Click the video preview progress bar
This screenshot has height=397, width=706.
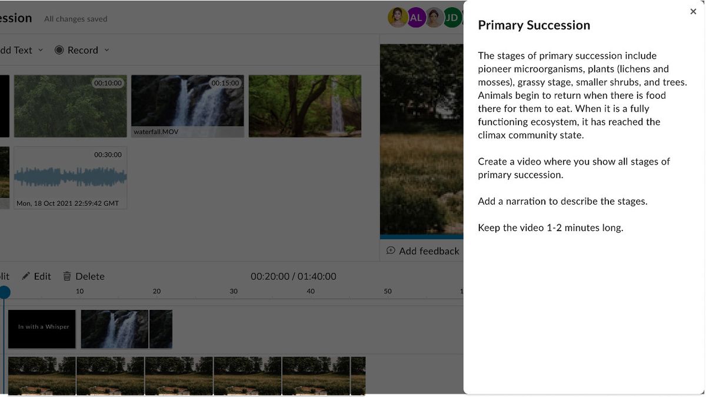422,236
